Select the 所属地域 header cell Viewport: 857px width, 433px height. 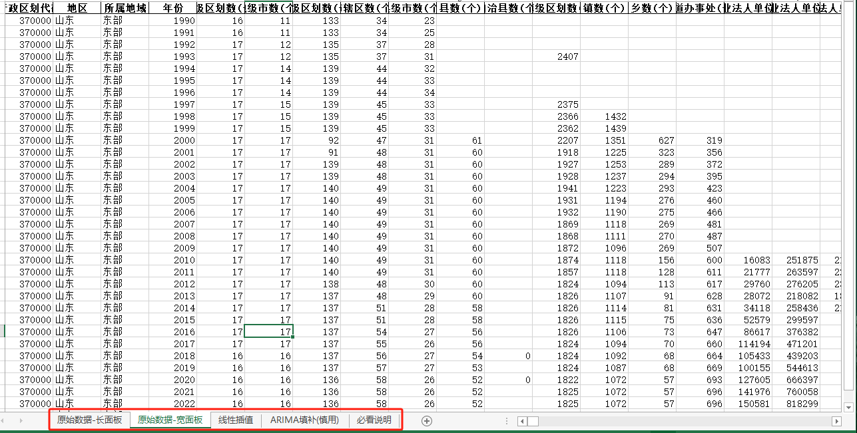coord(125,8)
